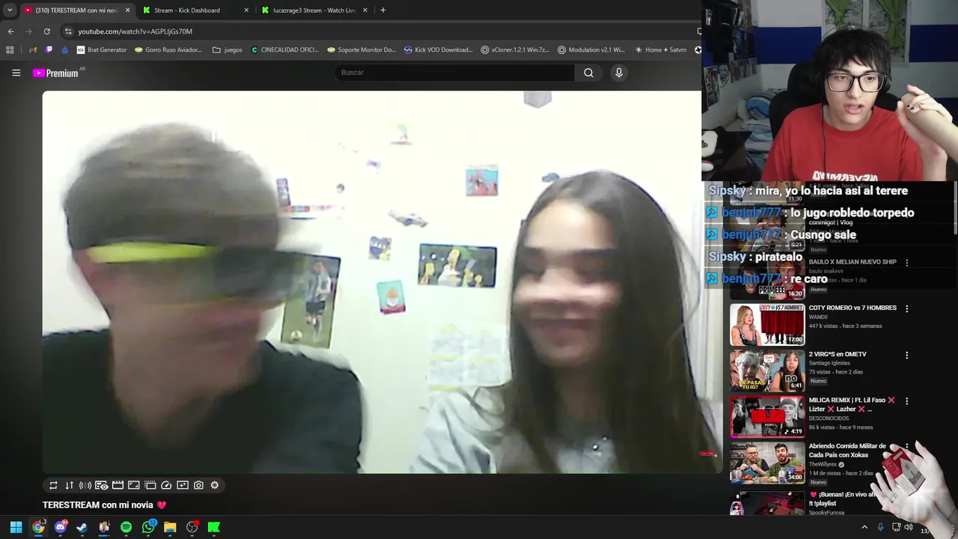The image size is (958, 539).
Task: Open the site information icon in address bar
Action: click(68, 31)
